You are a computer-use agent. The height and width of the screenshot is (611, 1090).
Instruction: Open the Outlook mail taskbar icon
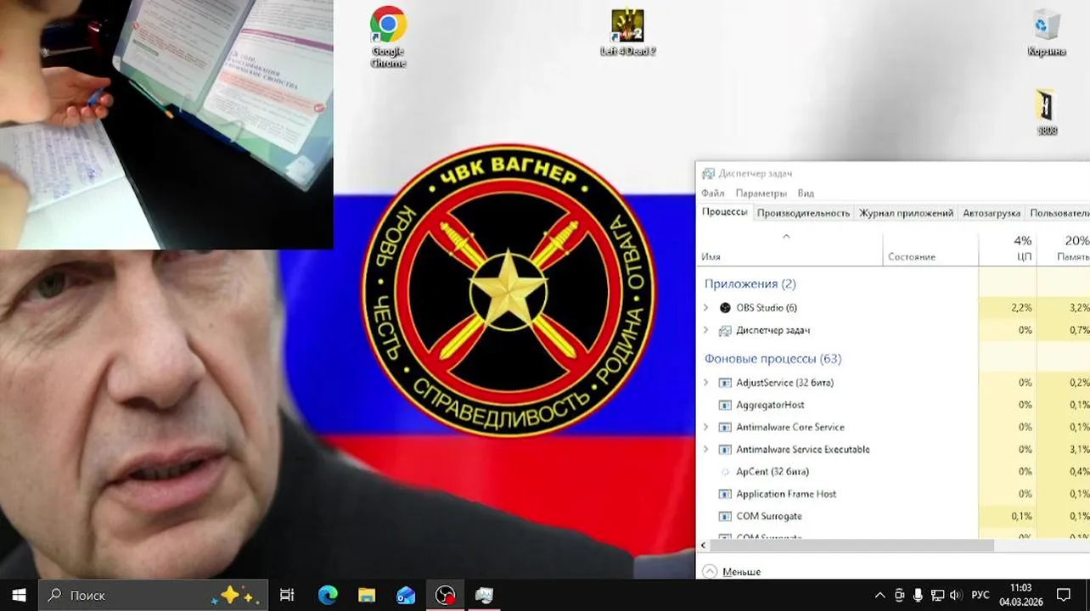click(406, 595)
